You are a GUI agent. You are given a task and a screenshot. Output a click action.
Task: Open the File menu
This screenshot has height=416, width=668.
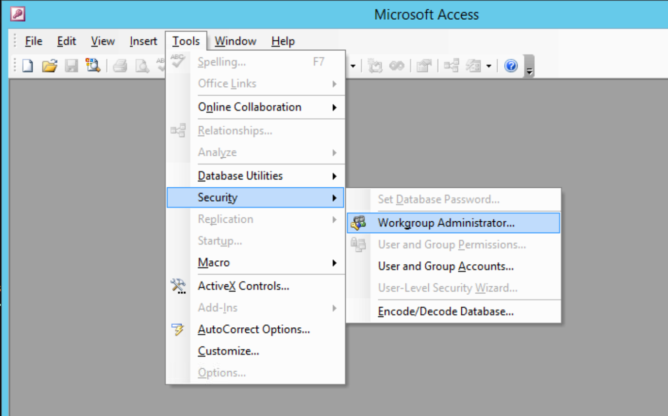(x=34, y=41)
